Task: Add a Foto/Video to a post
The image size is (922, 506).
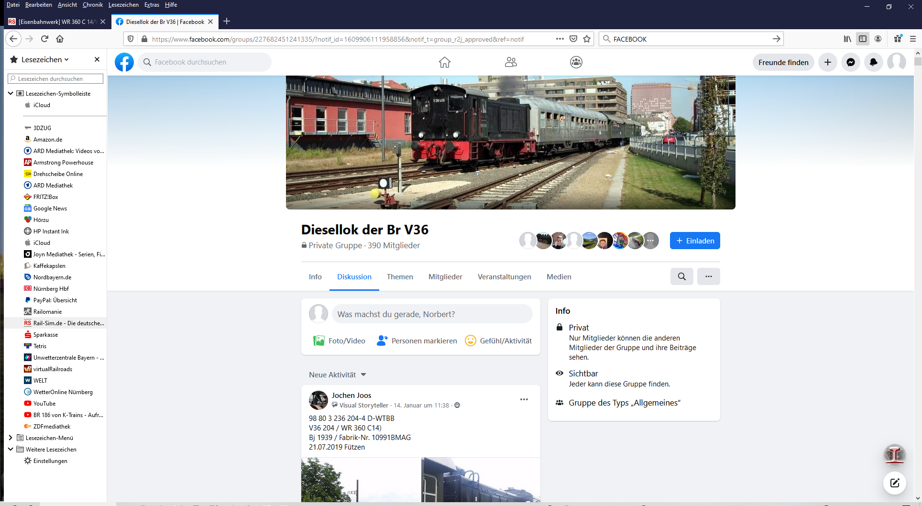Action: click(339, 341)
